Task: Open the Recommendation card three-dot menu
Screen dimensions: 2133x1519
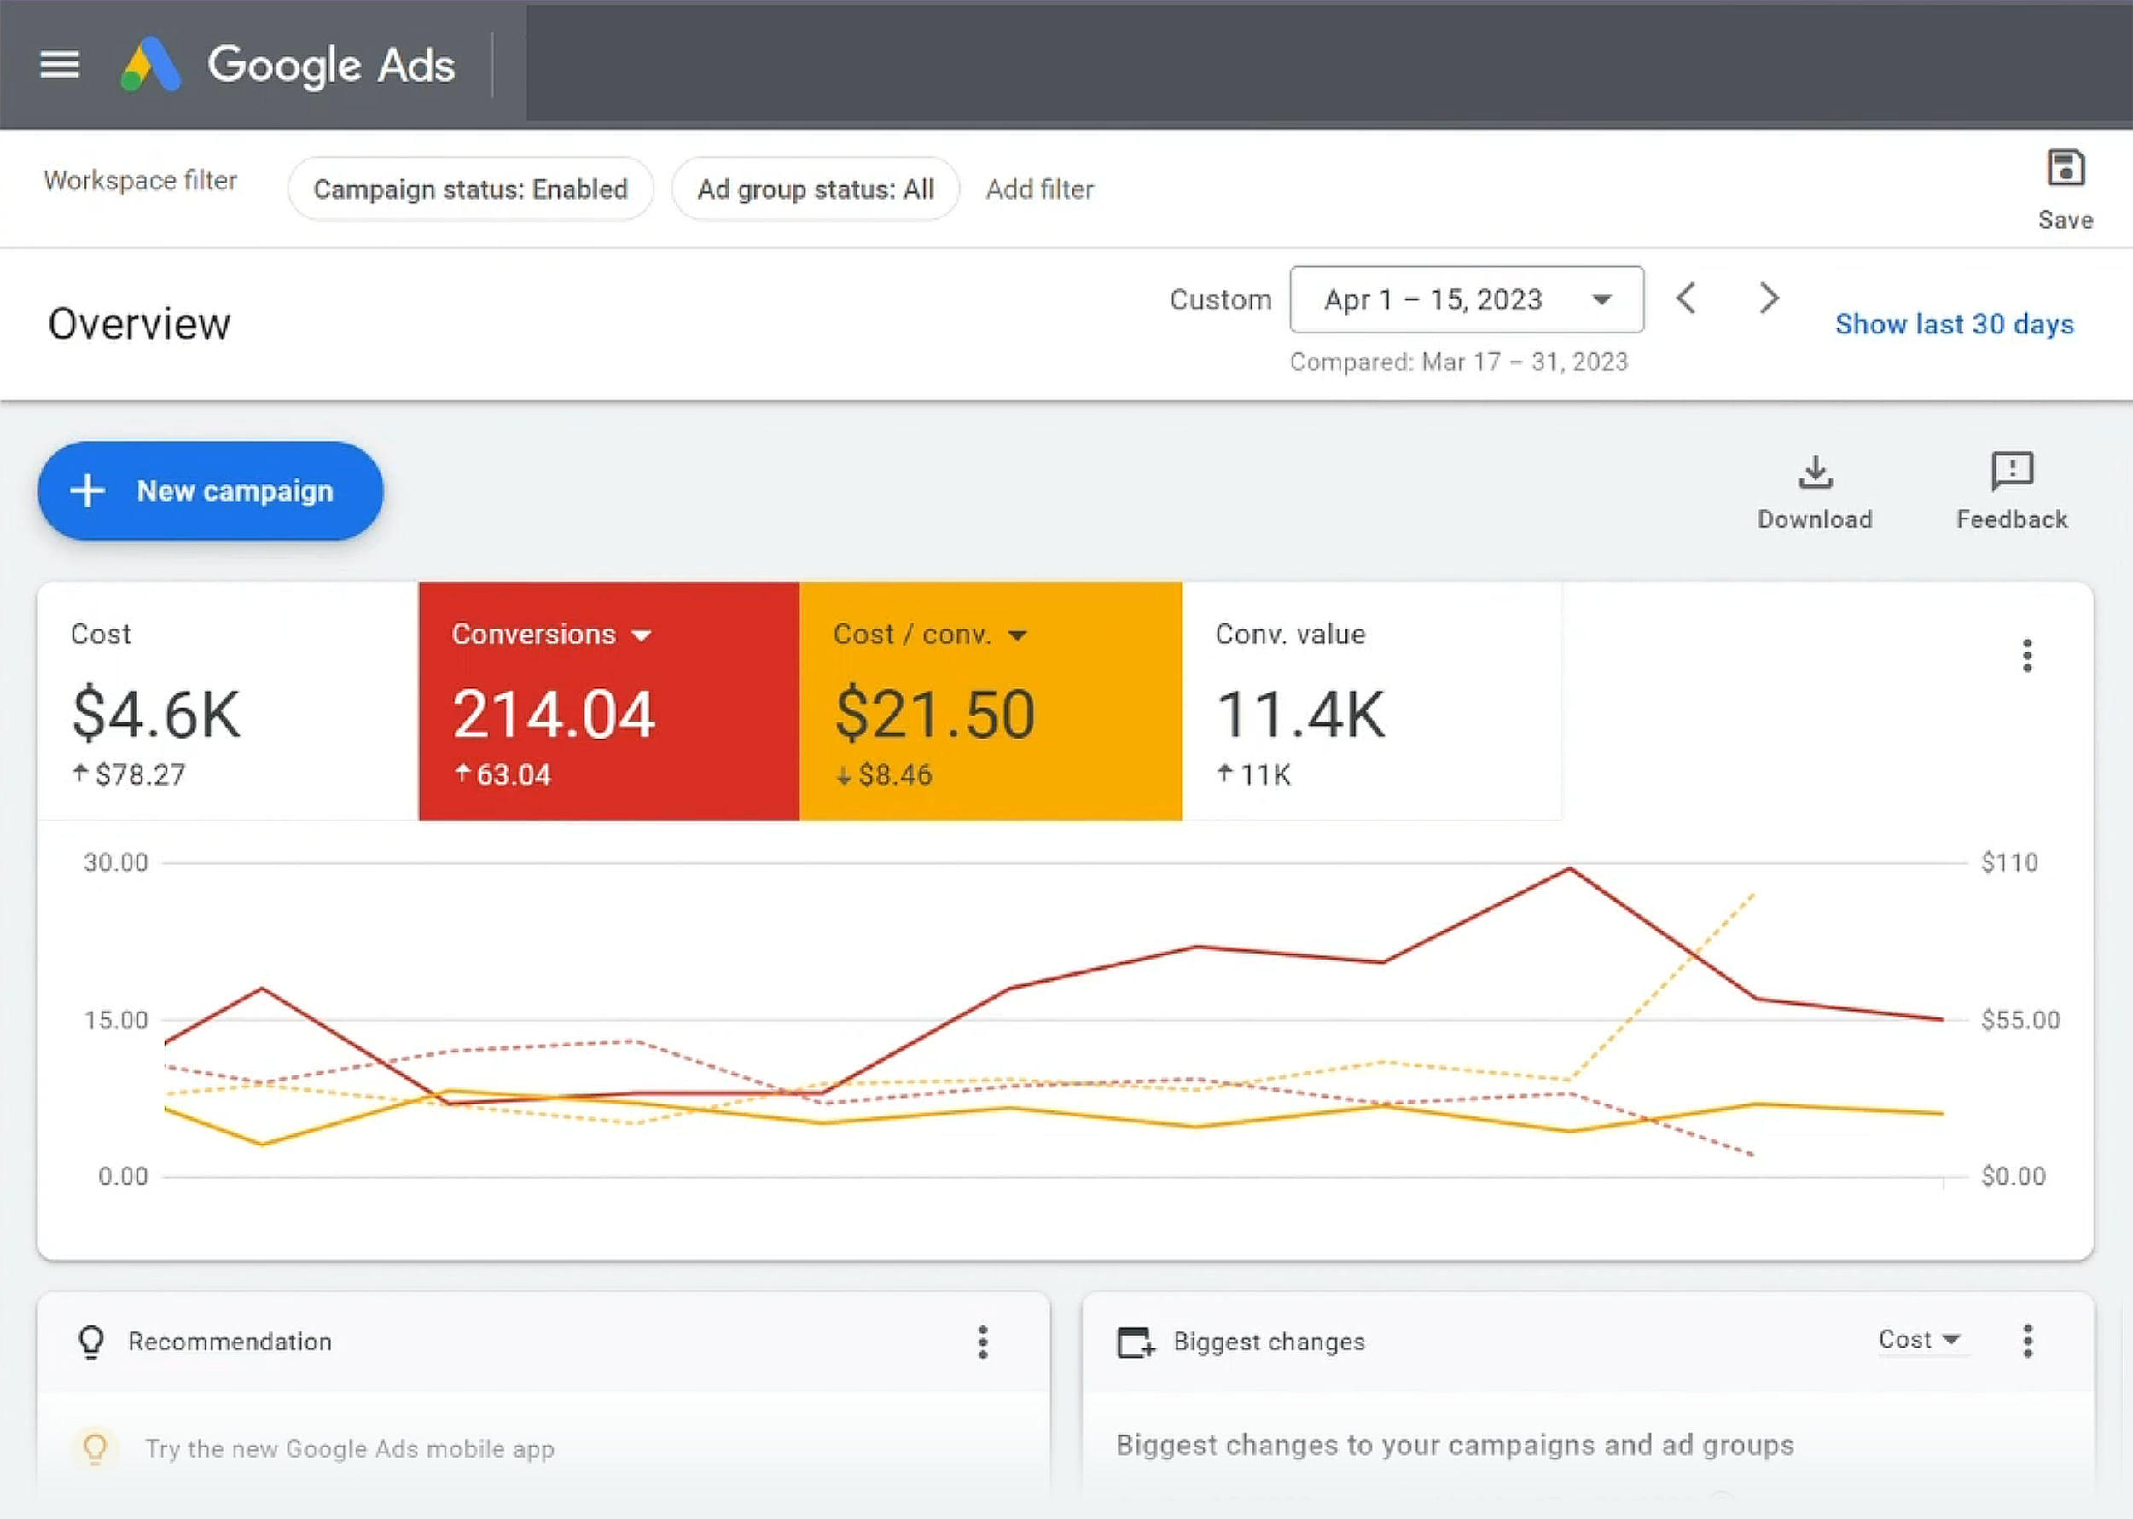Action: [x=982, y=1342]
